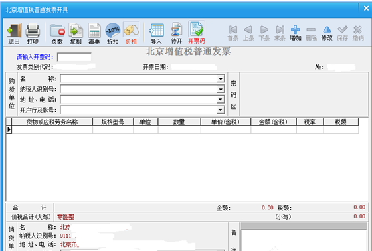
Task: Click the 请输入开票码 input box
Action: pyautogui.click(x=74, y=57)
